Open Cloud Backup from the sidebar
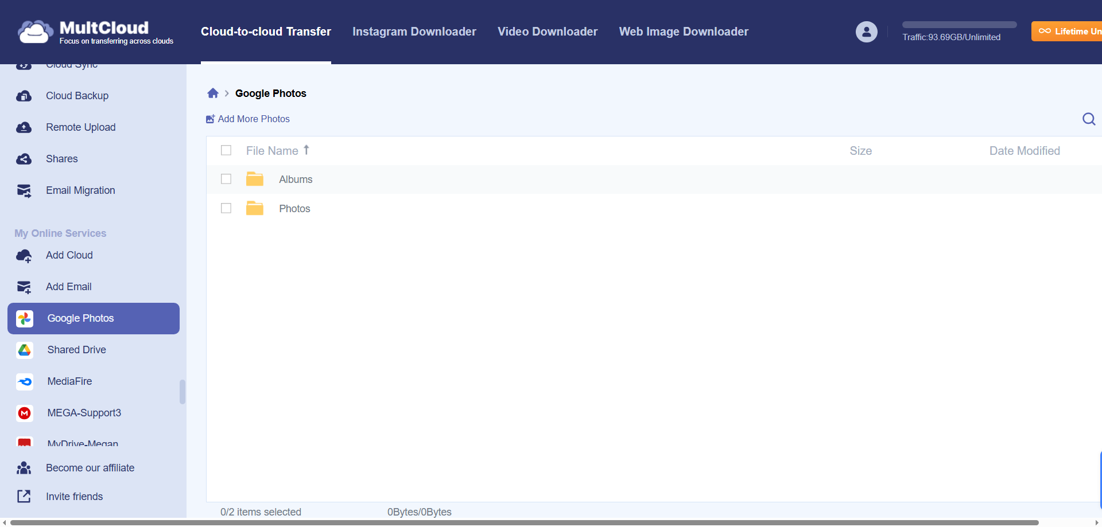The height and width of the screenshot is (527, 1102). tap(77, 96)
